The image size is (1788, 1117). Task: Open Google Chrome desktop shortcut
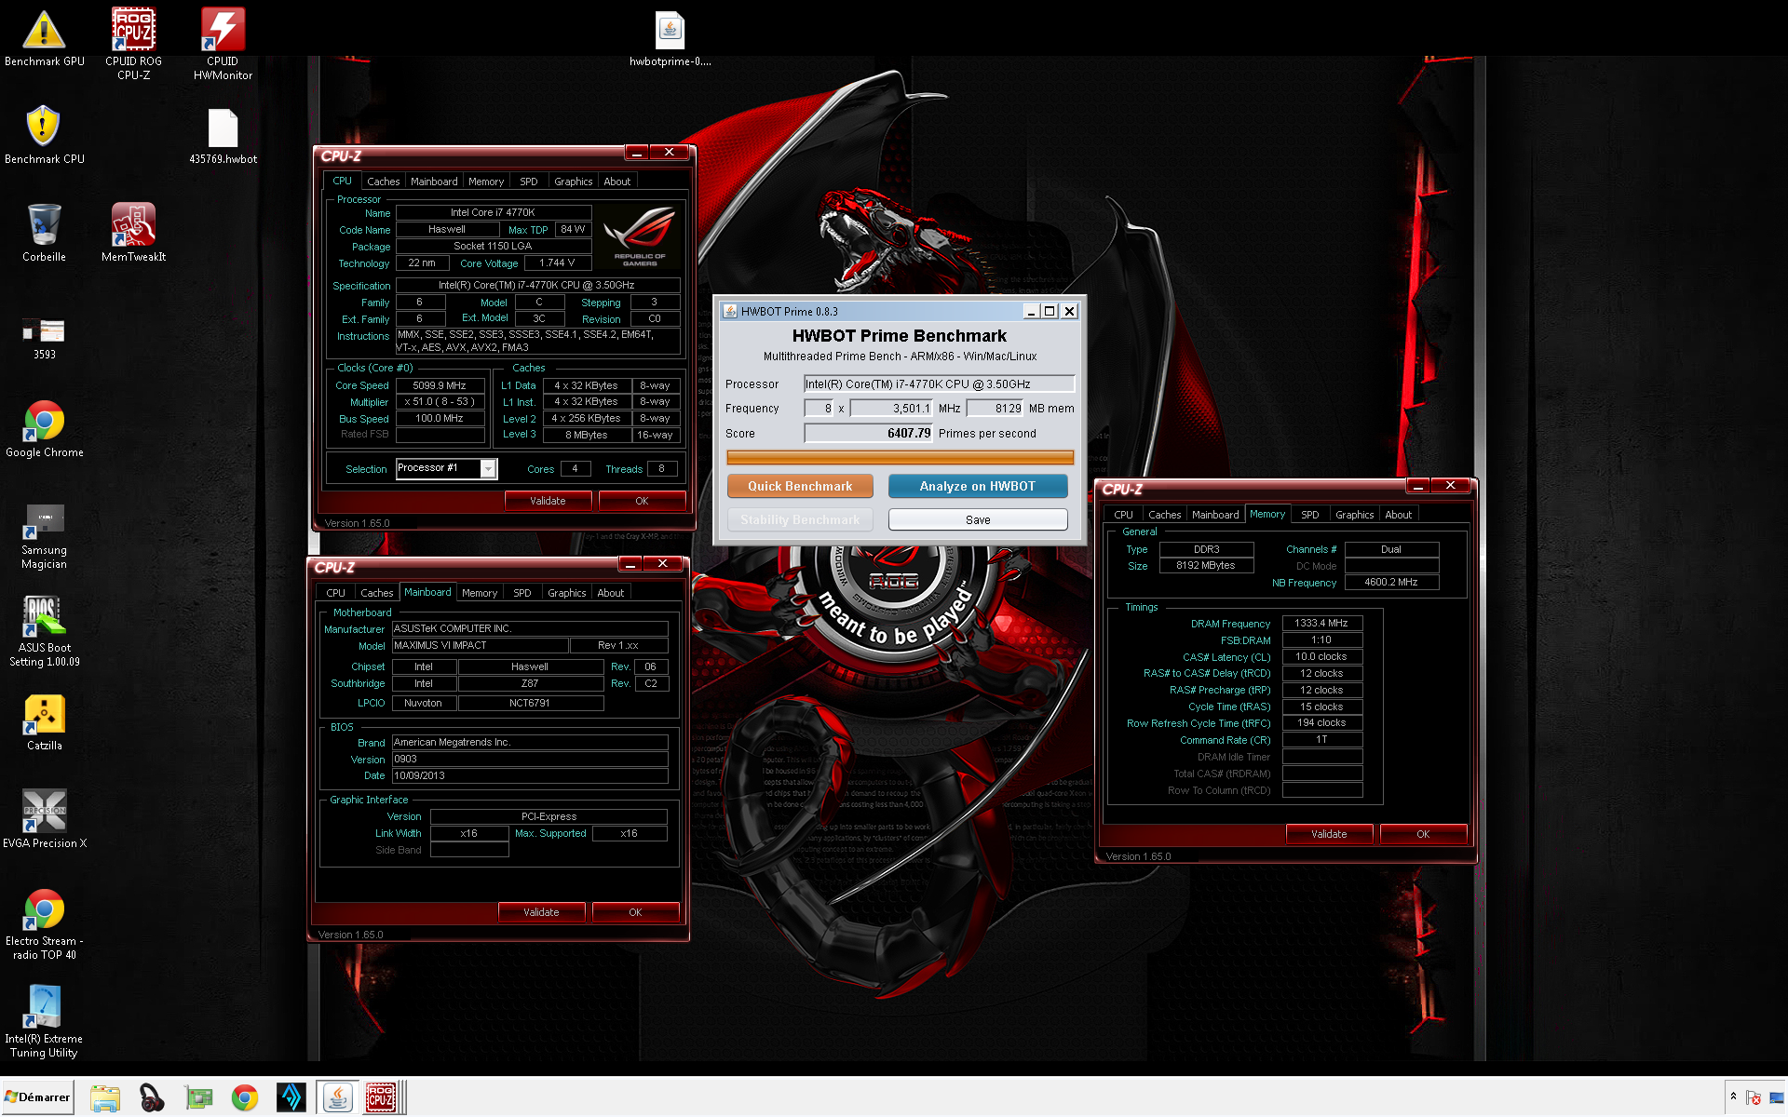click(44, 428)
